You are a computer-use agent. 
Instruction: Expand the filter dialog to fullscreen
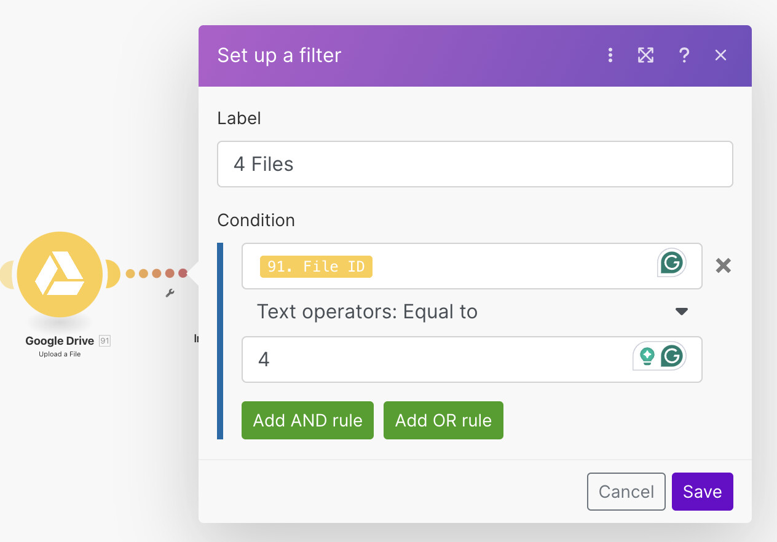point(645,55)
